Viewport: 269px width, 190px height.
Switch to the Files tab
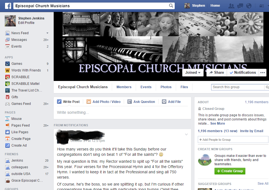click(x=184, y=87)
